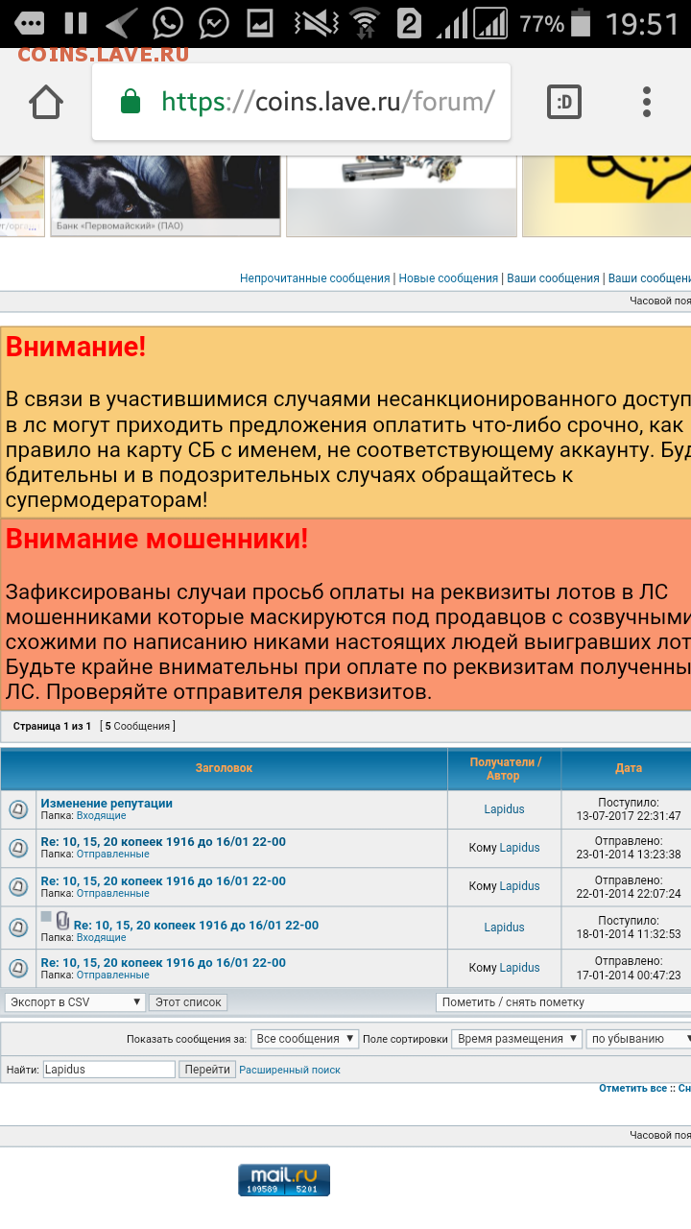Tap the green secure padlock icon
Viewport: 691px width, 1229px height.
point(131,102)
